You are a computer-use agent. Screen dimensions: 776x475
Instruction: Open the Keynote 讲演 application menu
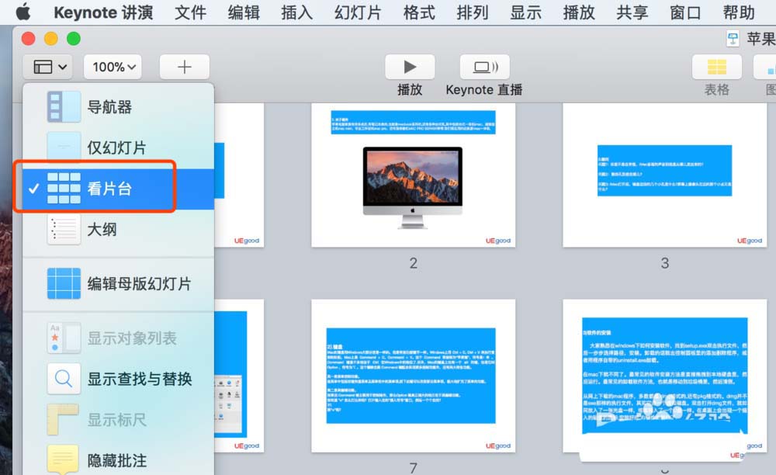point(103,12)
